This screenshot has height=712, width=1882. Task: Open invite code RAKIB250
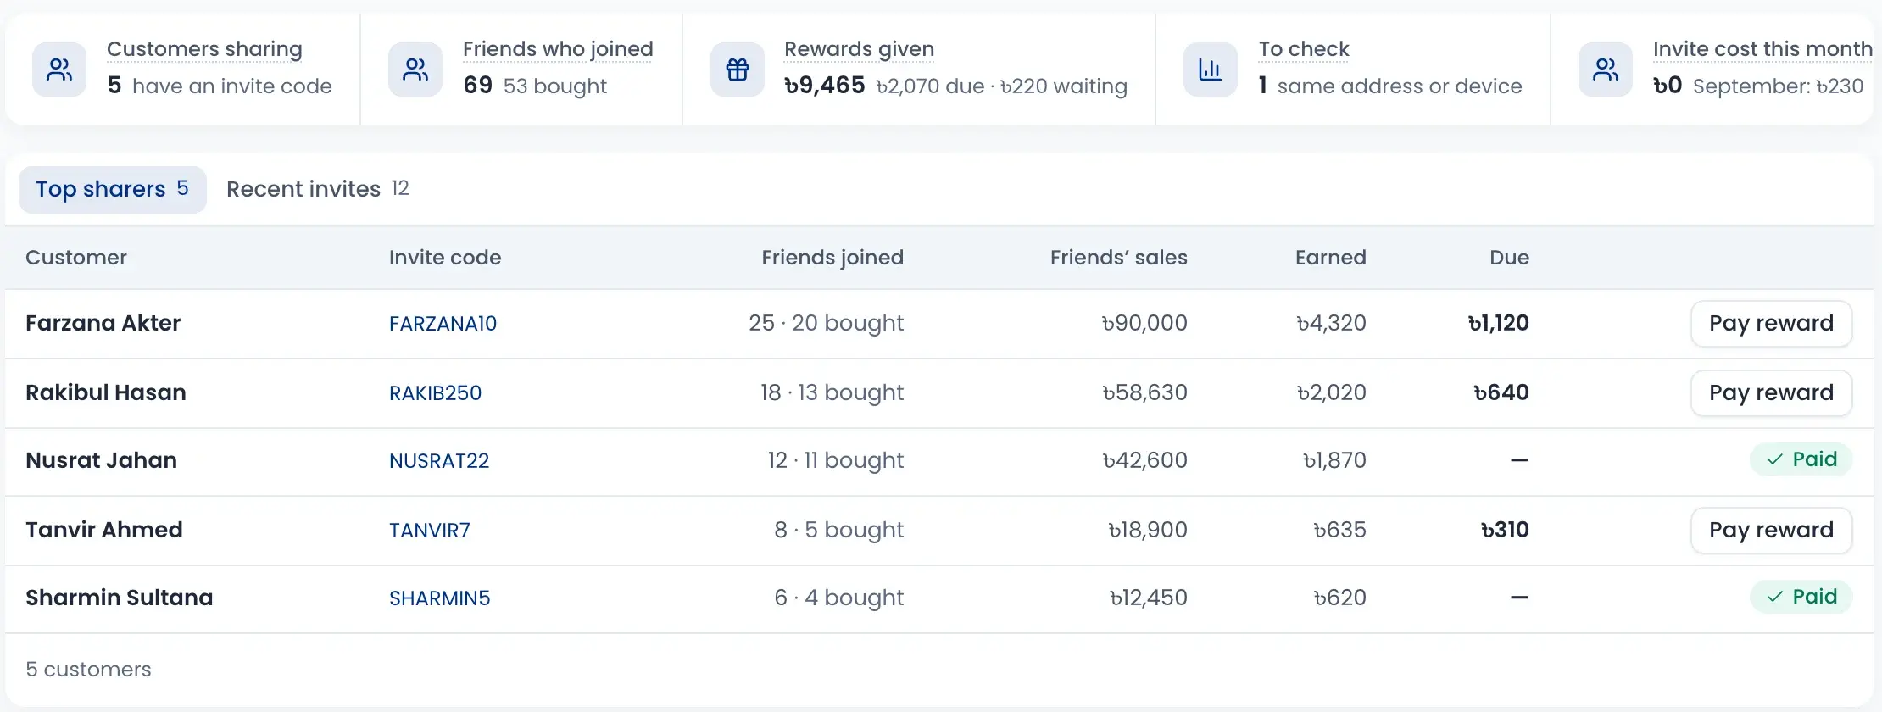435,393
